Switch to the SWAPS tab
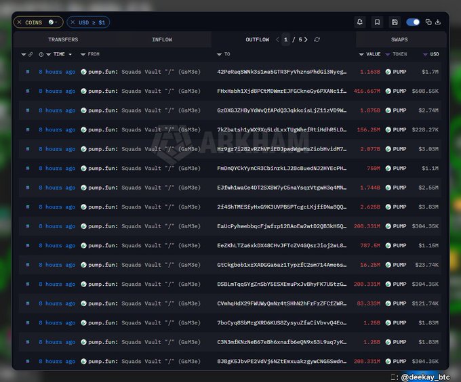The height and width of the screenshot is (382, 461). pos(399,40)
